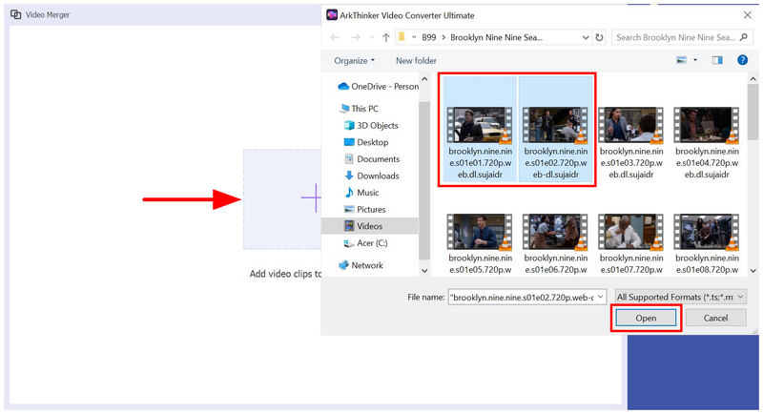This screenshot has height=414, width=763.
Task: Click B99 in the address path
Action: (428, 37)
